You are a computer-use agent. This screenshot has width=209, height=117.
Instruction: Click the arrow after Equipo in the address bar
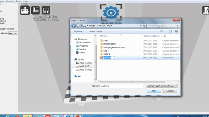click(97, 26)
